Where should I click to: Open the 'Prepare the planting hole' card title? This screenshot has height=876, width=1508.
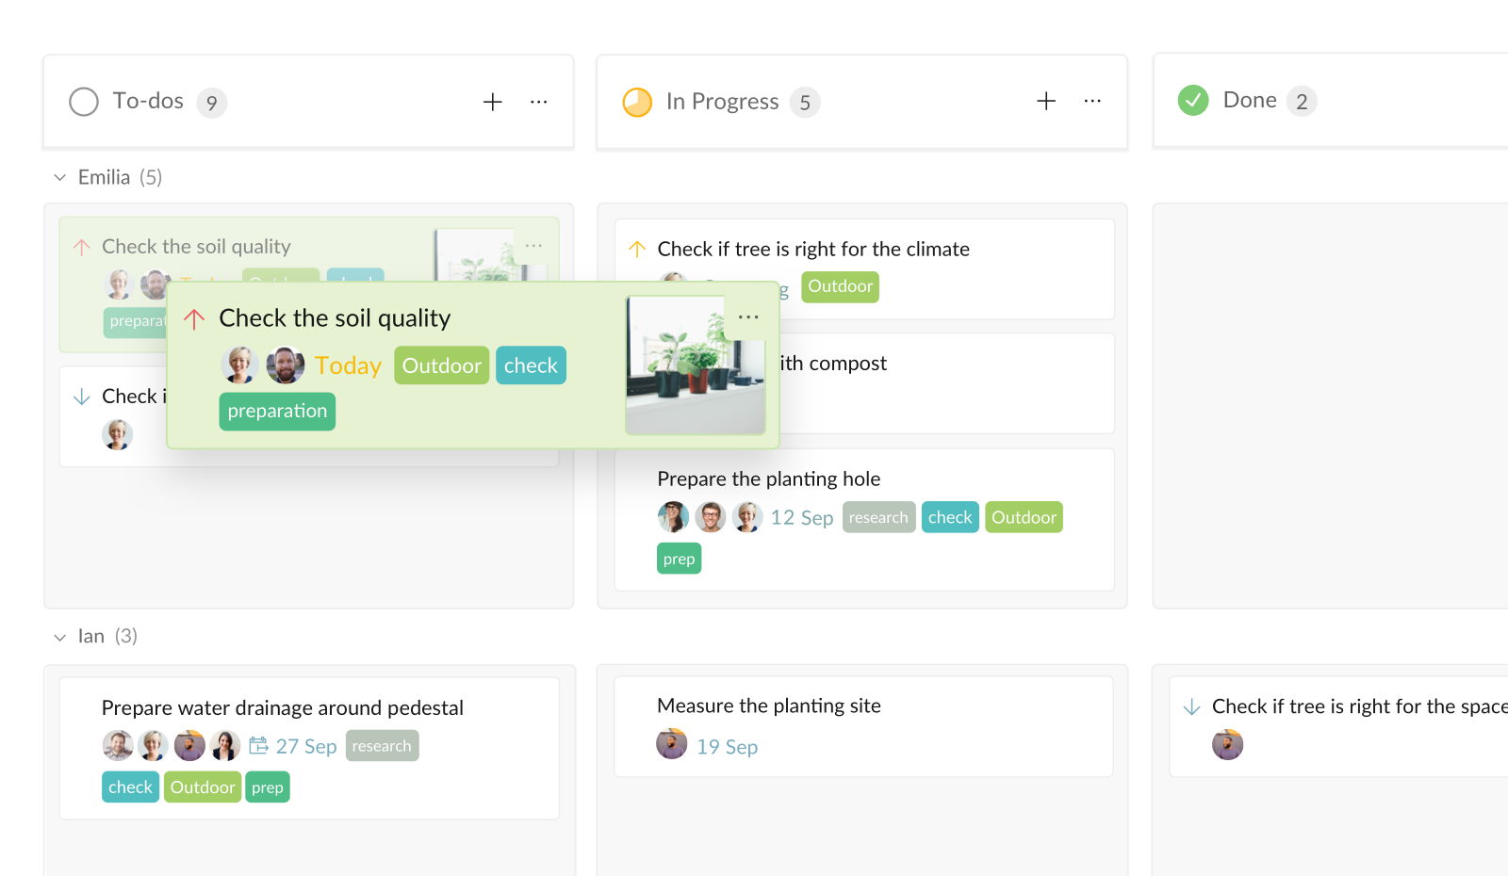(x=769, y=479)
